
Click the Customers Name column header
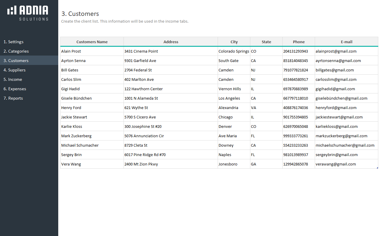[x=92, y=42]
